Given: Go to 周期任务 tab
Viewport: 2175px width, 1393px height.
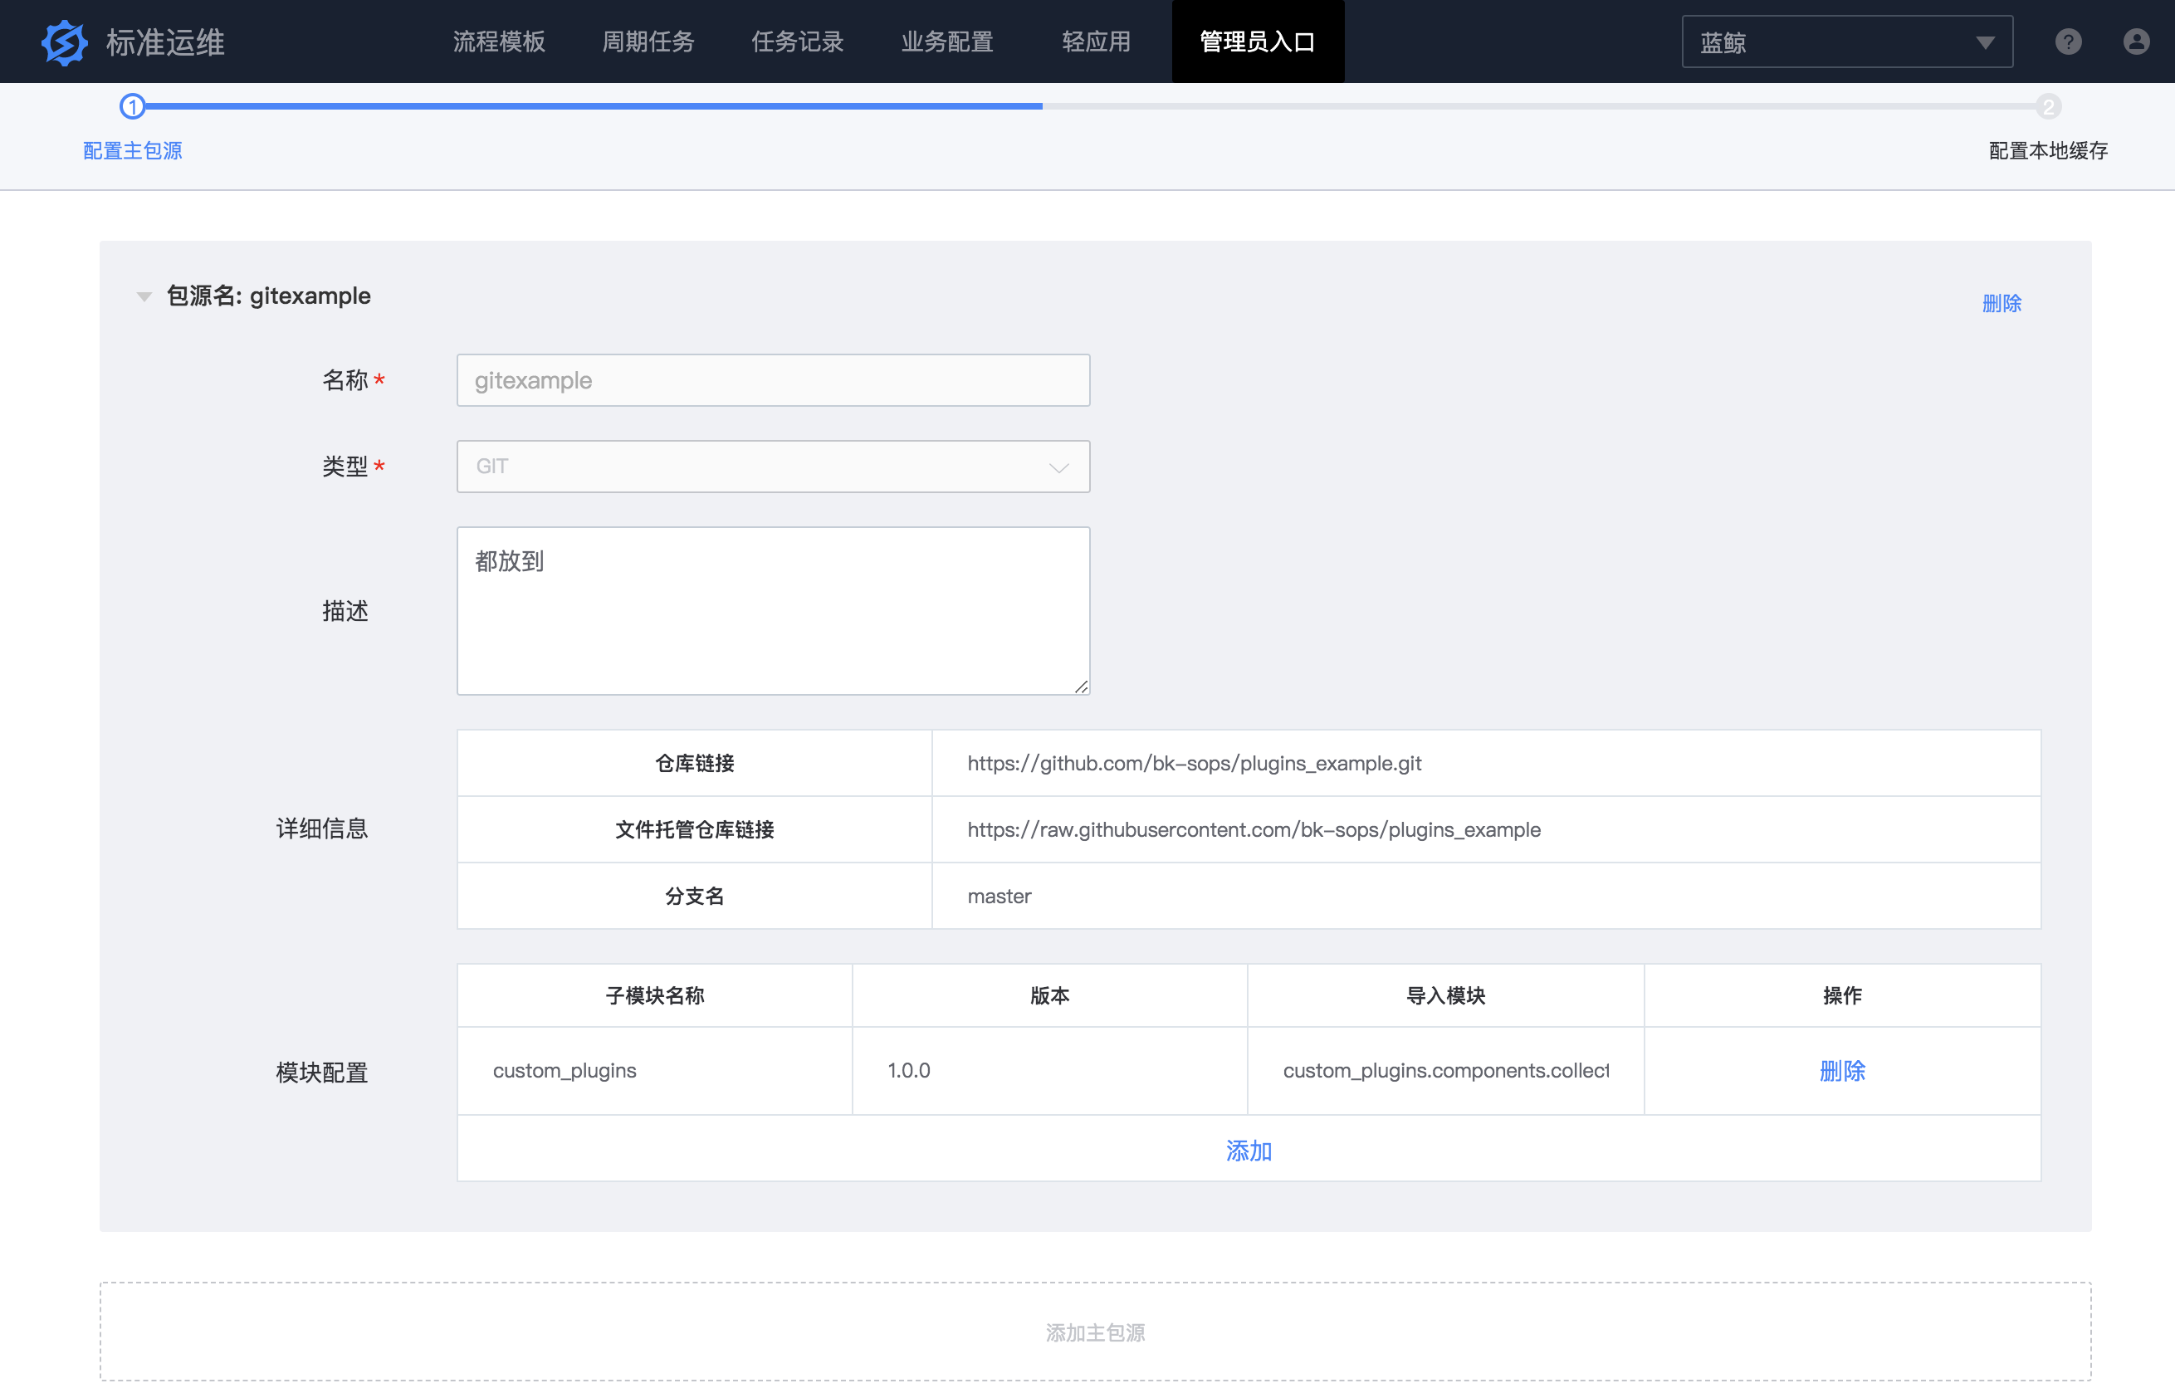Looking at the screenshot, I should coord(648,42).
